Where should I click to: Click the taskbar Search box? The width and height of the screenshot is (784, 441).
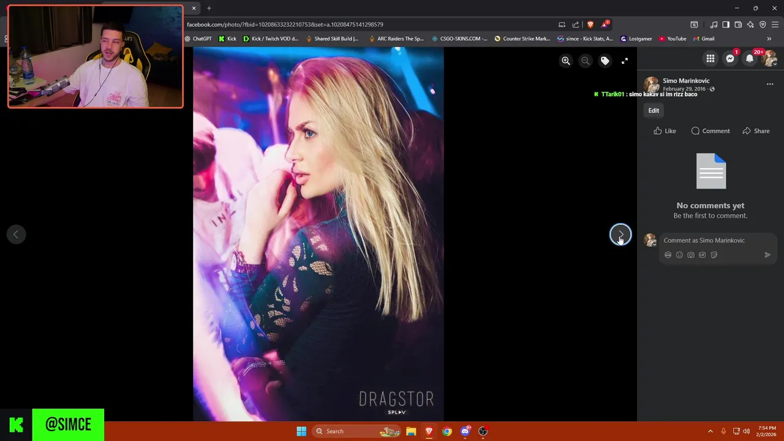tap(358, 431)
